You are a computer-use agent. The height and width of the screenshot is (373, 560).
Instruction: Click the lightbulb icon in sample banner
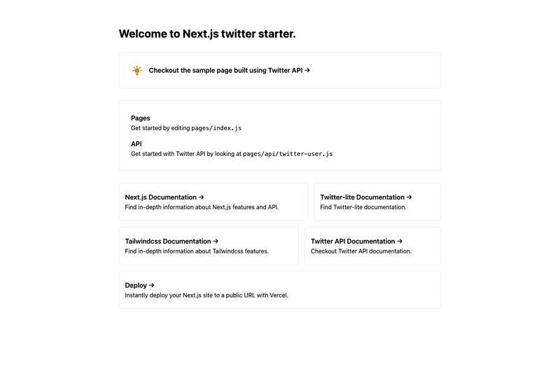coord(136,70)
